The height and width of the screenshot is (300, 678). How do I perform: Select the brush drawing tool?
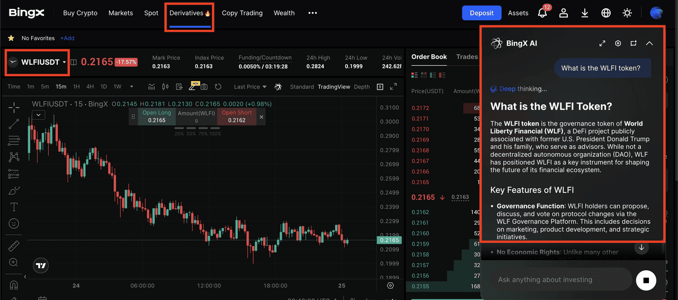point(14,190)
